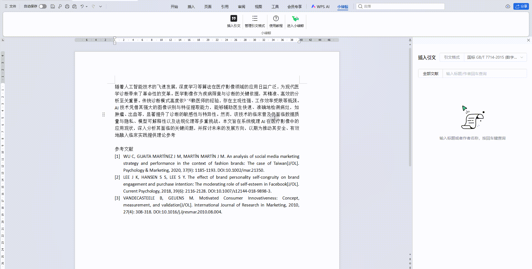Open the 文件 menu
This screenshot has height=269, width=532.
(11, 6)
